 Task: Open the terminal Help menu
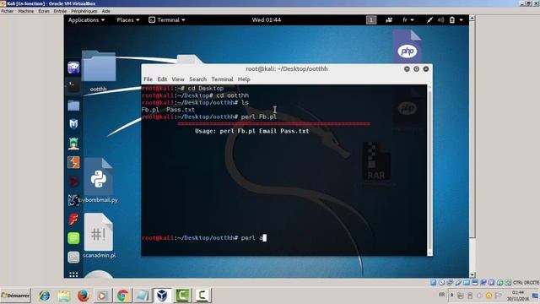coord(244,79)
